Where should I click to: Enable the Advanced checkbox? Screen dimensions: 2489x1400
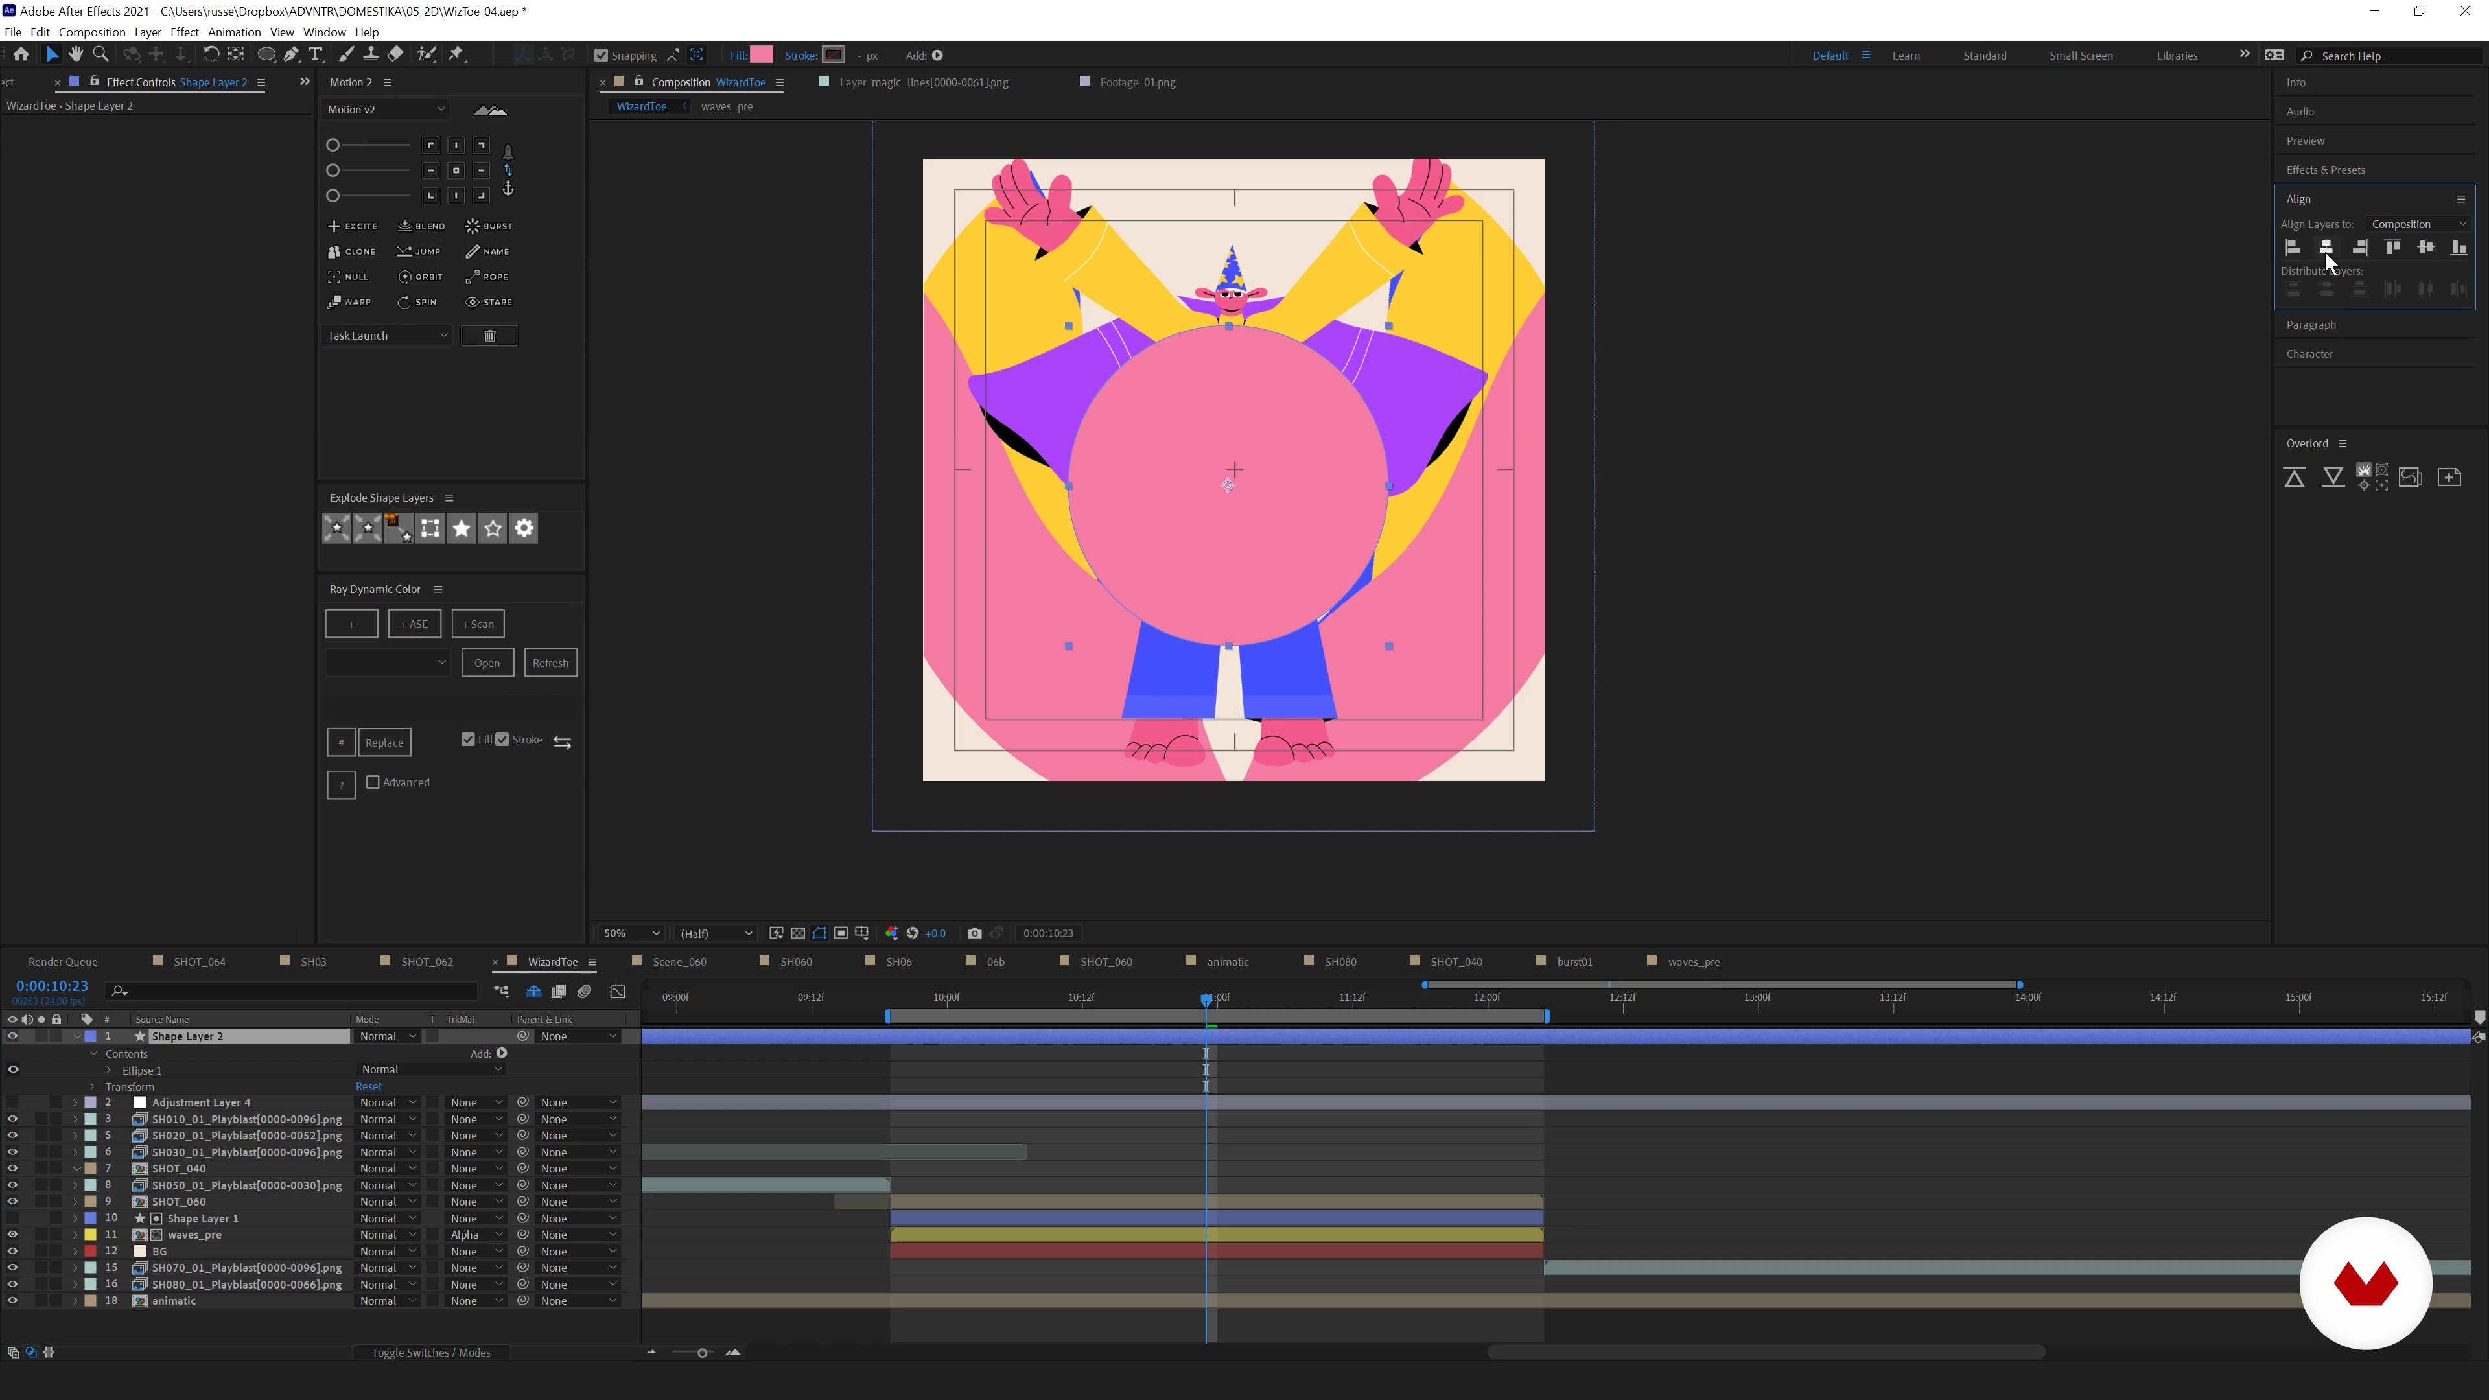373,782
